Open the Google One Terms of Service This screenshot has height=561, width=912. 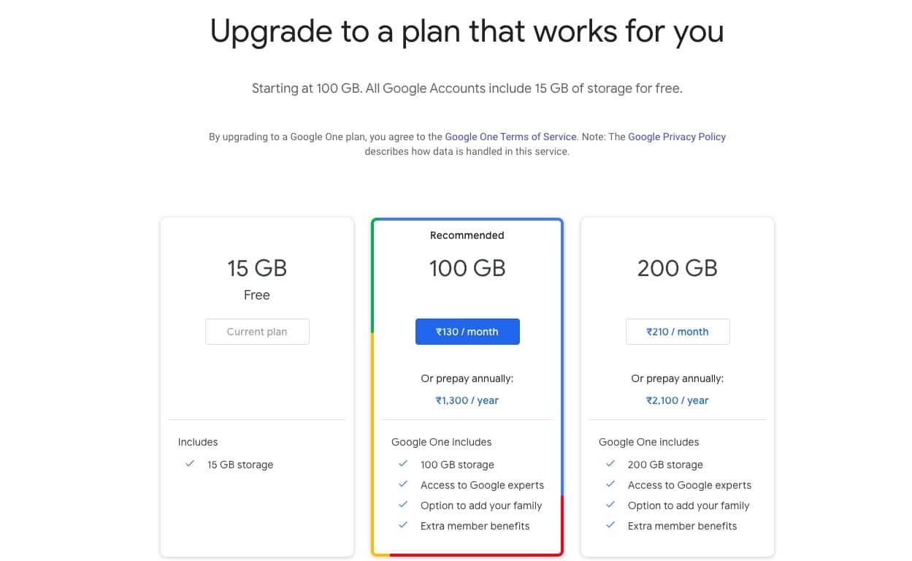(510, 137)
